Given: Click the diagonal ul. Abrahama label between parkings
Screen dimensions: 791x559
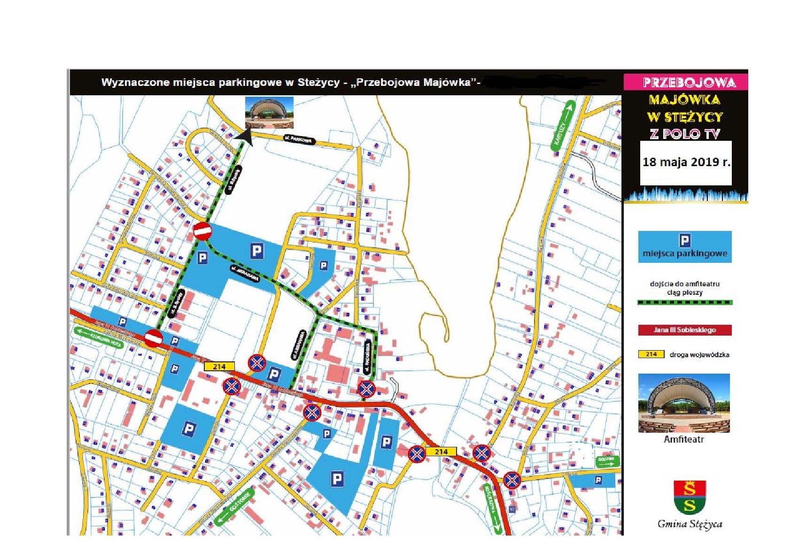Looking at the screenshot, I should tap(245, 274).
